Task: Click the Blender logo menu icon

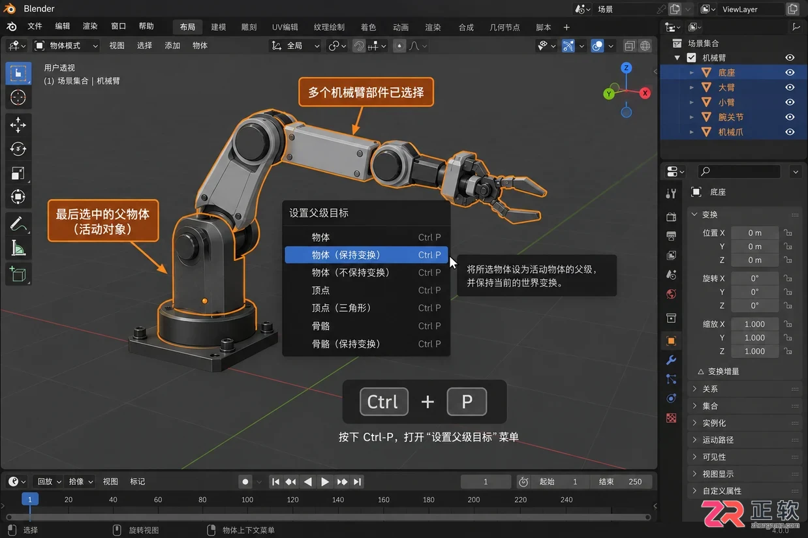Action: click(12, 26)
